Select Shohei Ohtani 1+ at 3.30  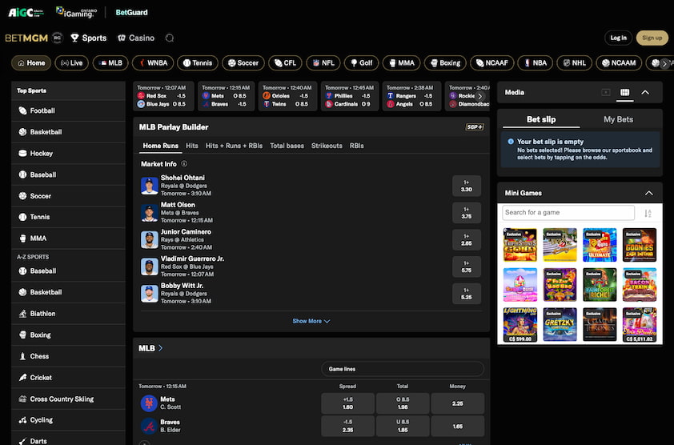point(467,186)
